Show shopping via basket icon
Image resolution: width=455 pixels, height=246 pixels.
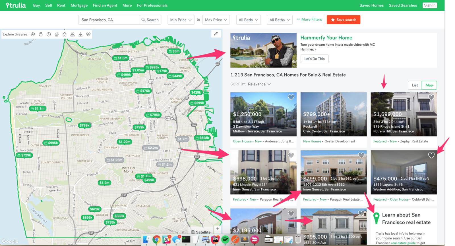(x=57, y=34)
